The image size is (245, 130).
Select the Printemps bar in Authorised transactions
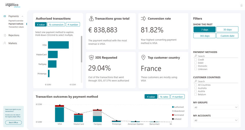(x=49, y=74)
